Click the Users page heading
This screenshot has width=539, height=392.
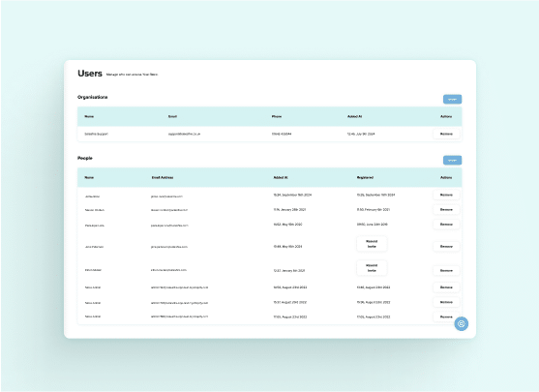[x=90, y=74]
